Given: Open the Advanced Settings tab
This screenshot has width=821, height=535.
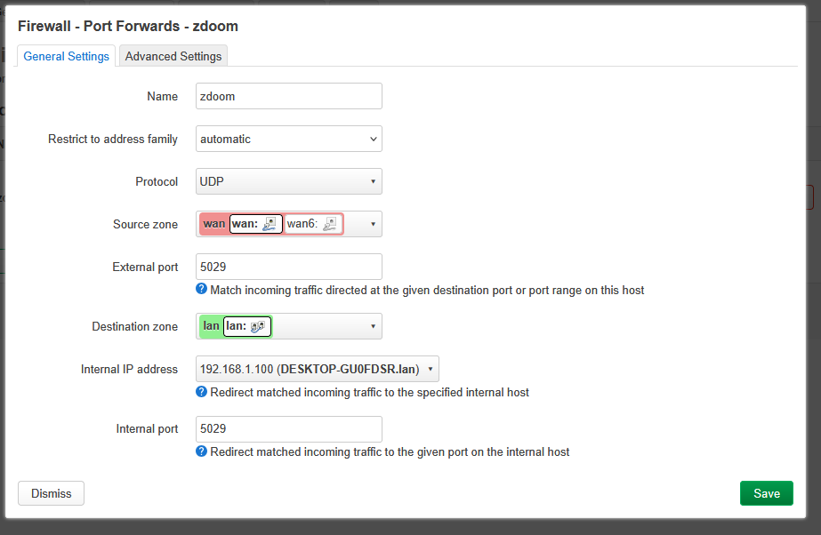Looking at the screenshot, I should (x=173, y=56).
